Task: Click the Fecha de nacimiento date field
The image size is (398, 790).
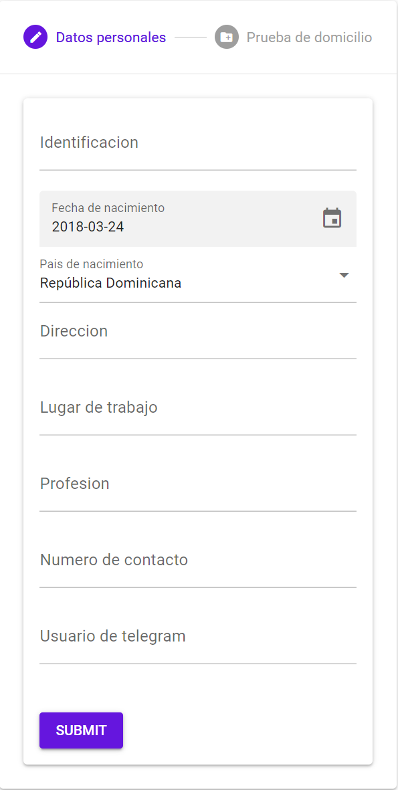Action: pos(198,219)
